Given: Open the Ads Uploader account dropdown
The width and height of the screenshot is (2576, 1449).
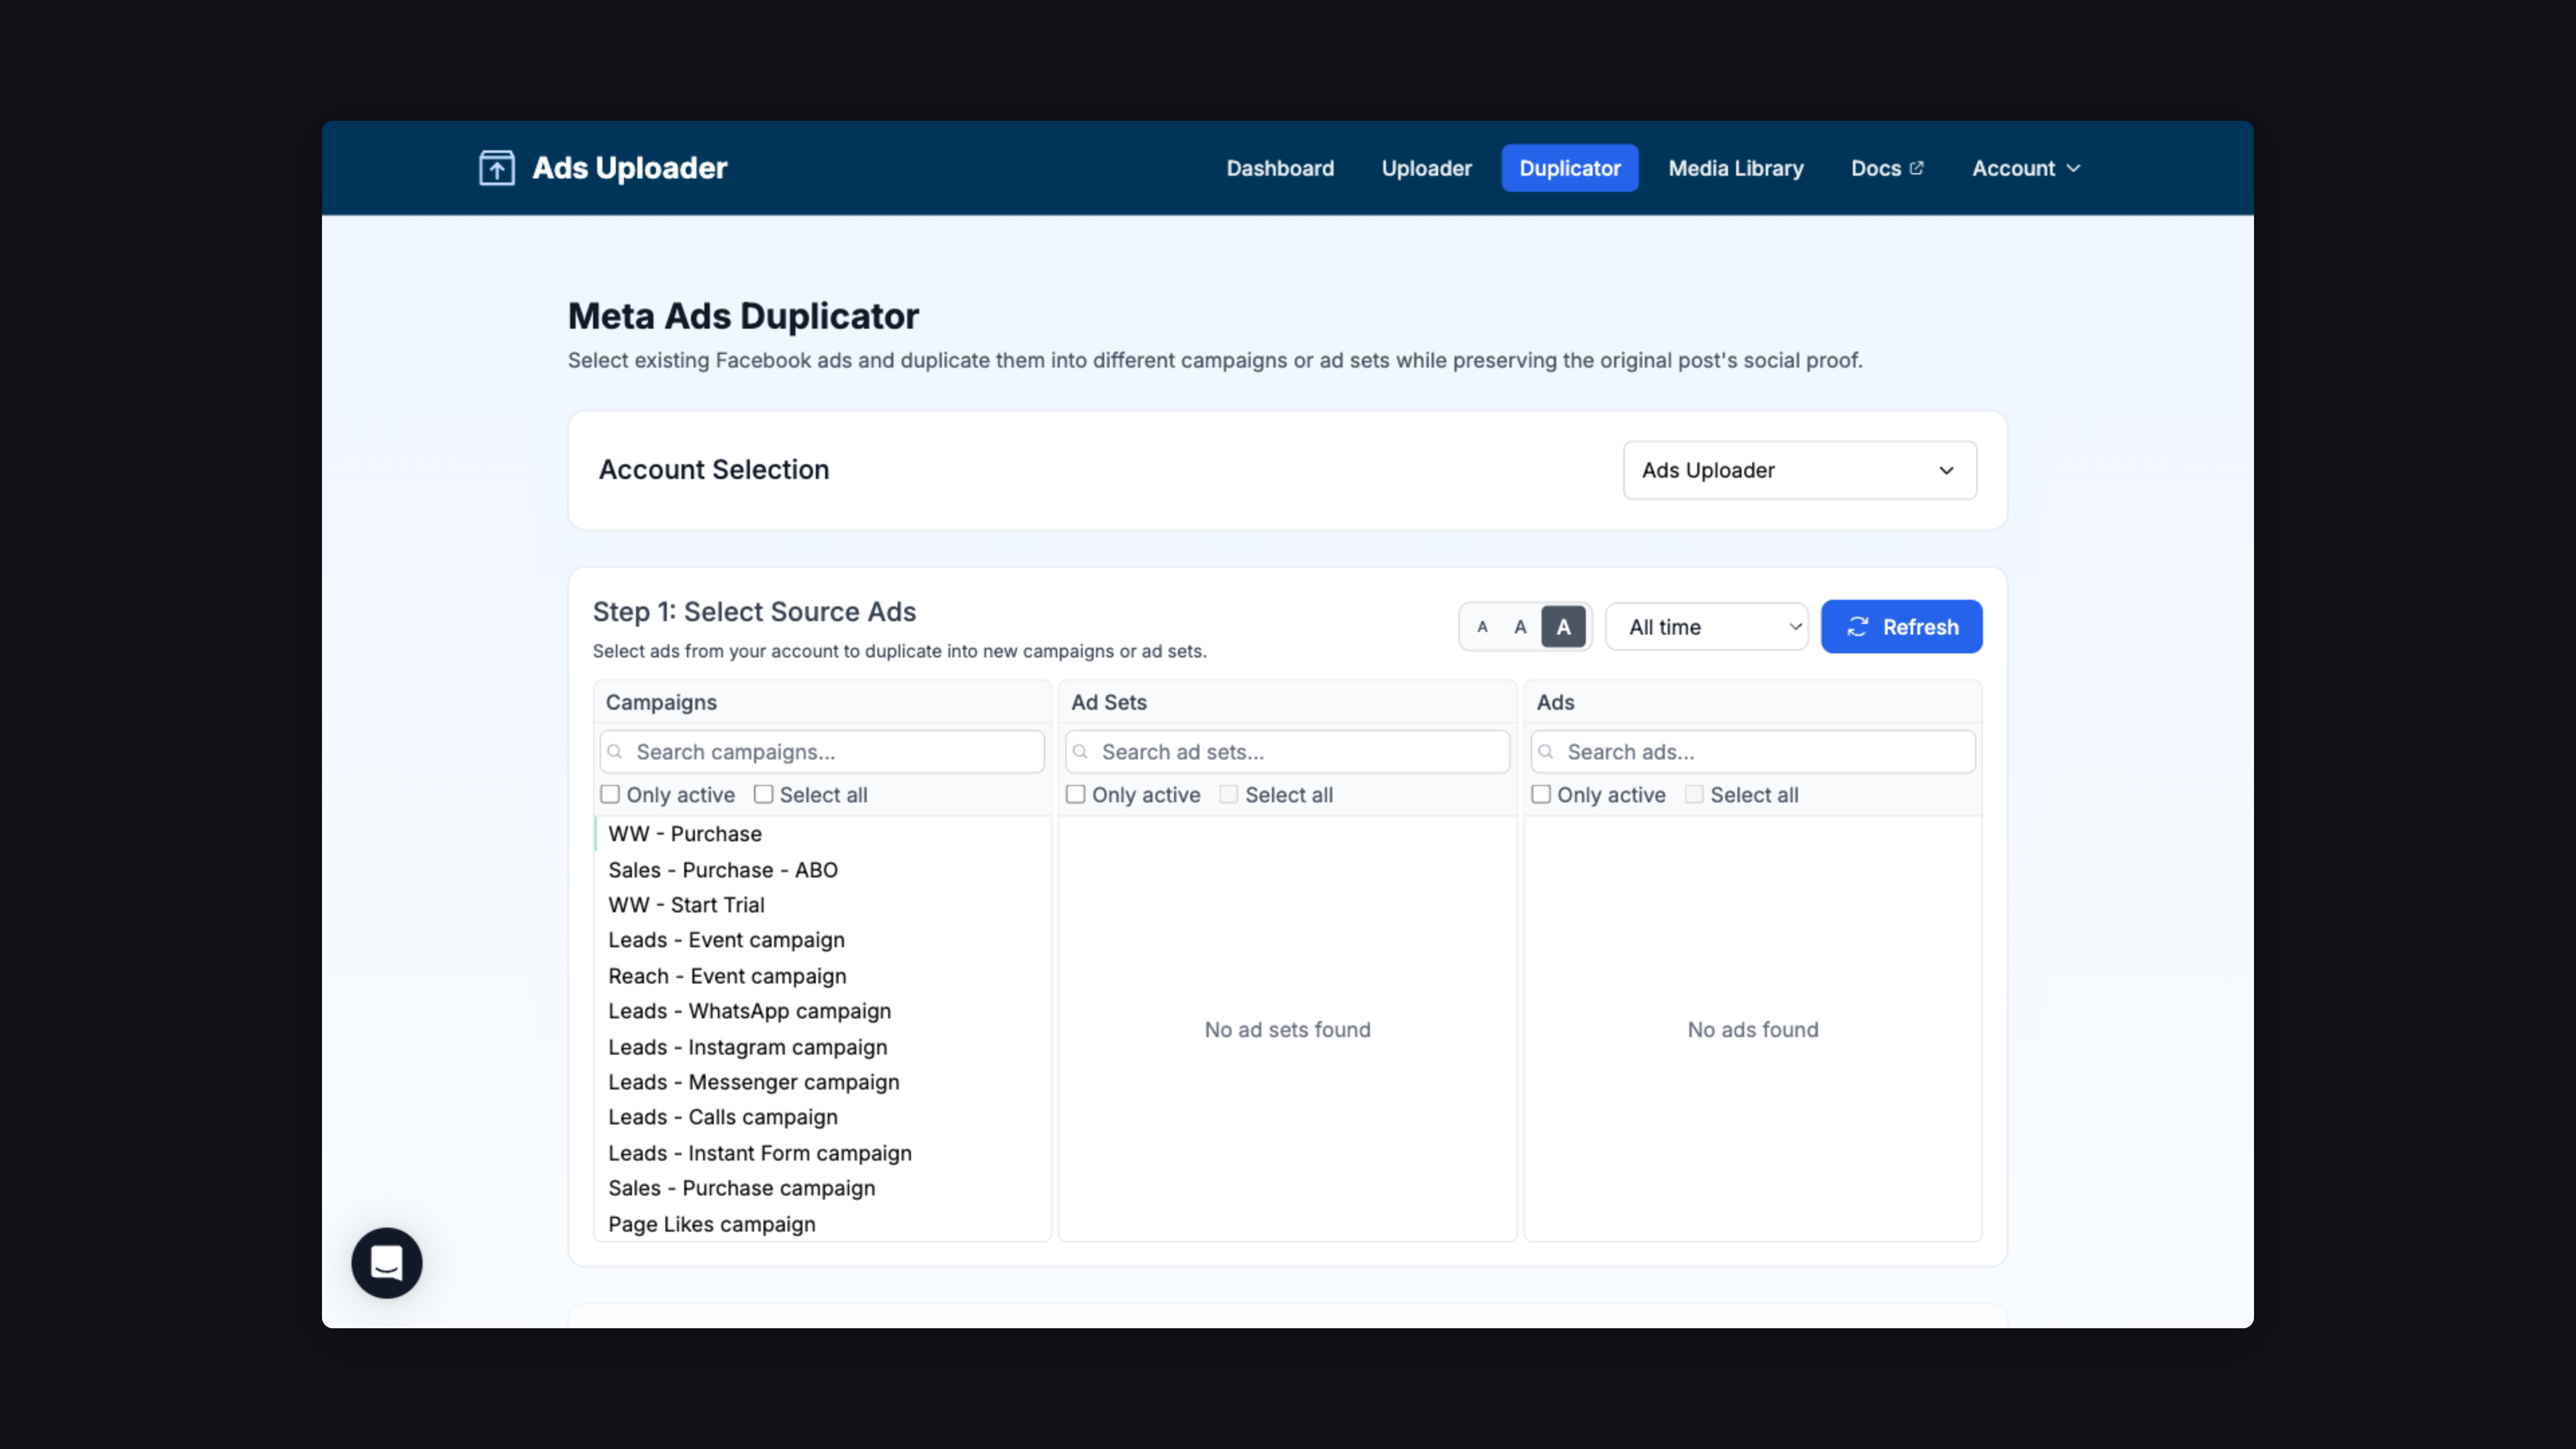Looking at the screenshot, I should [x=1800, y=470].
